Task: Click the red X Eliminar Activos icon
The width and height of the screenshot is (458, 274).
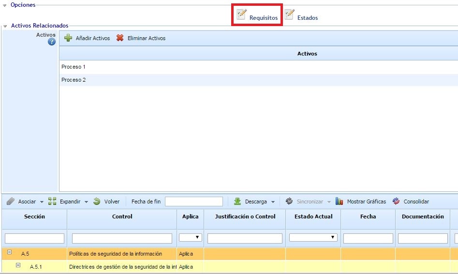Action: [120, 38]
